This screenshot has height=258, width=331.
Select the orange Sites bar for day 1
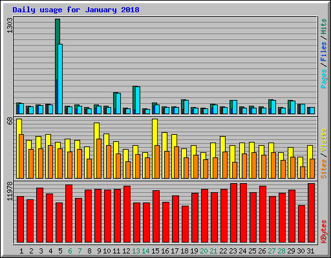pyautogui.click(x=21, y=156)
